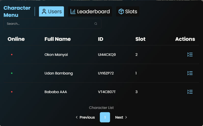Click the ID UI44CKQ9 cell
The width and height of the screenshot is (203, 126).
107,55
